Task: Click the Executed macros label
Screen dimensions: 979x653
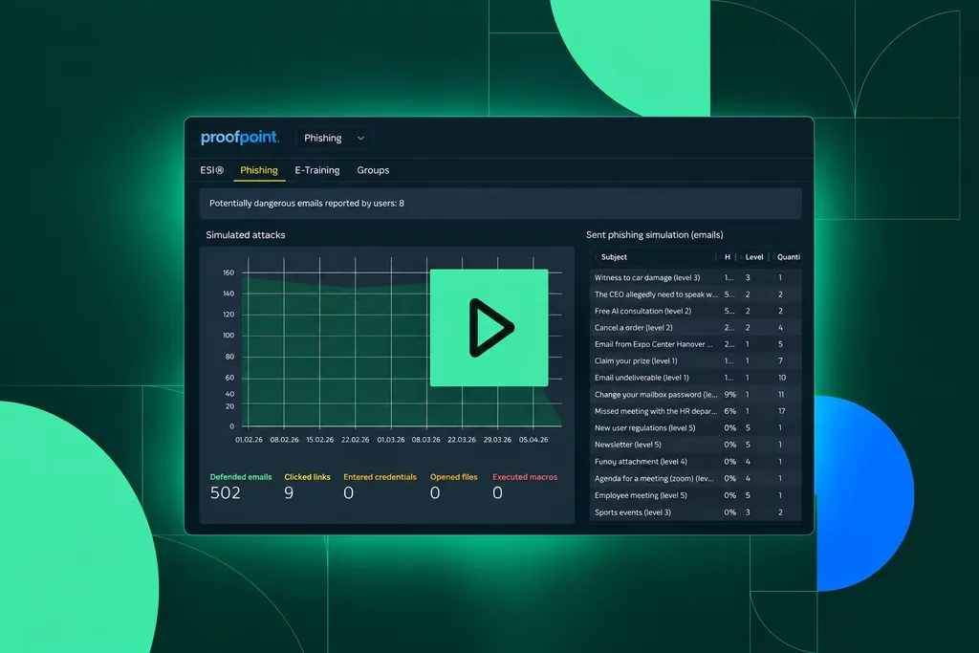Action: pyautogui.click(x=525, y=477)
